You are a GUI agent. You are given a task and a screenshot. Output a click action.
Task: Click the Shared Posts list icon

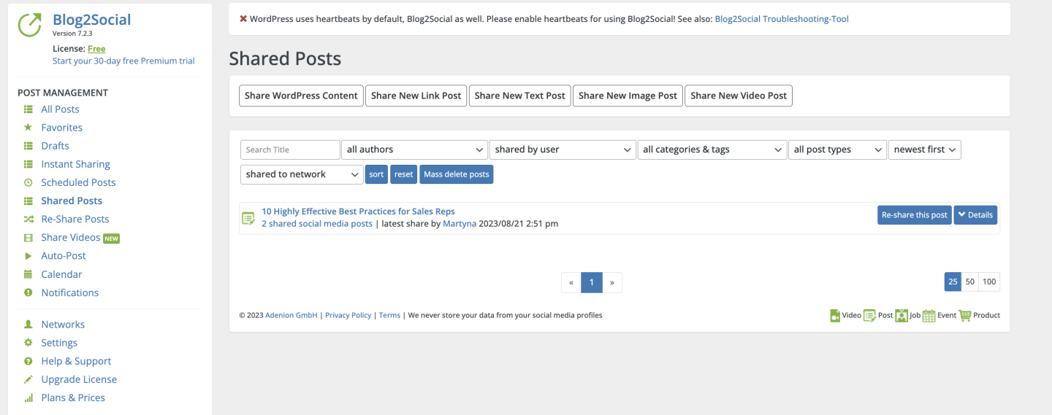click(28, 201)
